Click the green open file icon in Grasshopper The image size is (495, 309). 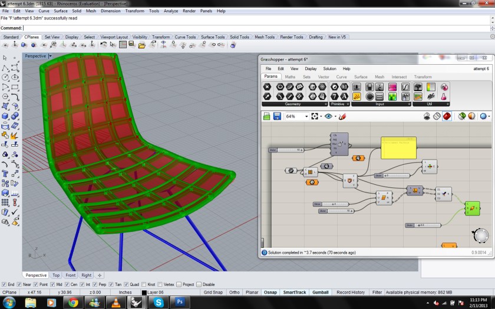(266, 117)
